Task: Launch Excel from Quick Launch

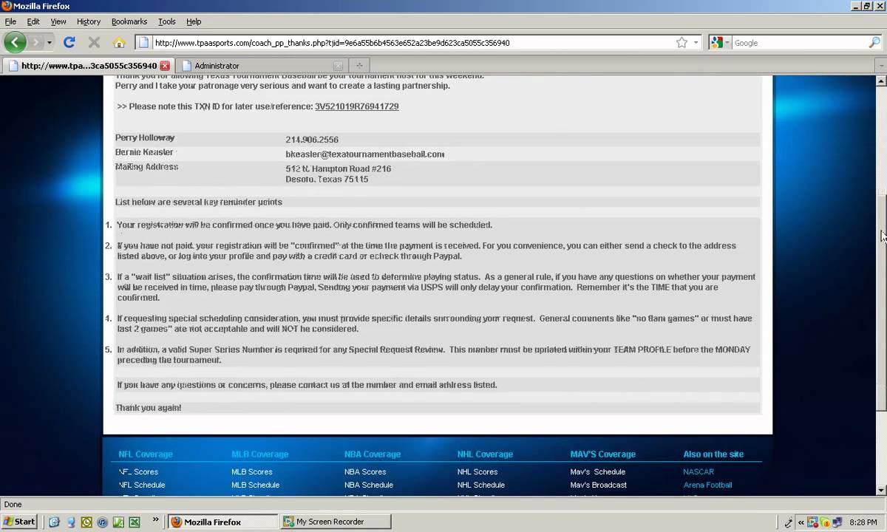Action: click(135, 522)
